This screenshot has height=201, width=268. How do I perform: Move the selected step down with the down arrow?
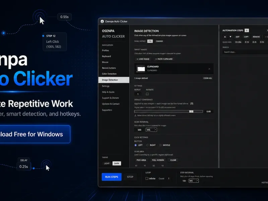click(230, 37)
